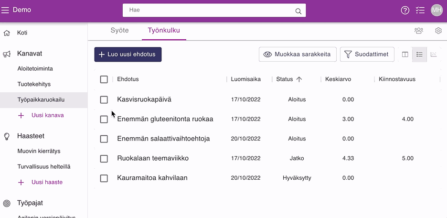Open the Turvallisuus helteillä challenge
Screen dimensions: 447x218
coord(44,167)
